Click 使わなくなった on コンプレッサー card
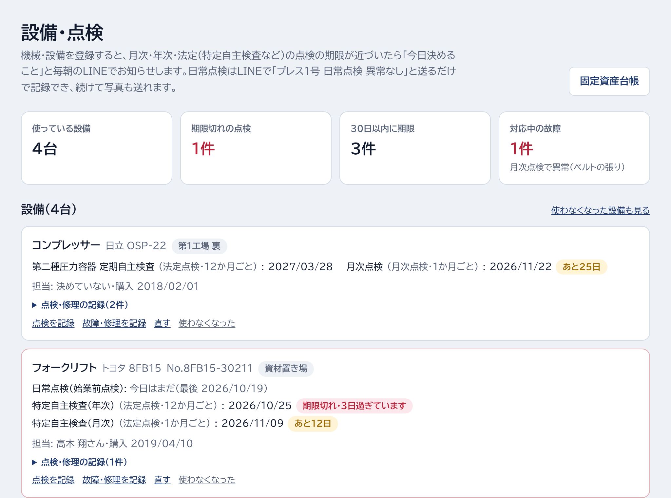 tap(207, 323)
